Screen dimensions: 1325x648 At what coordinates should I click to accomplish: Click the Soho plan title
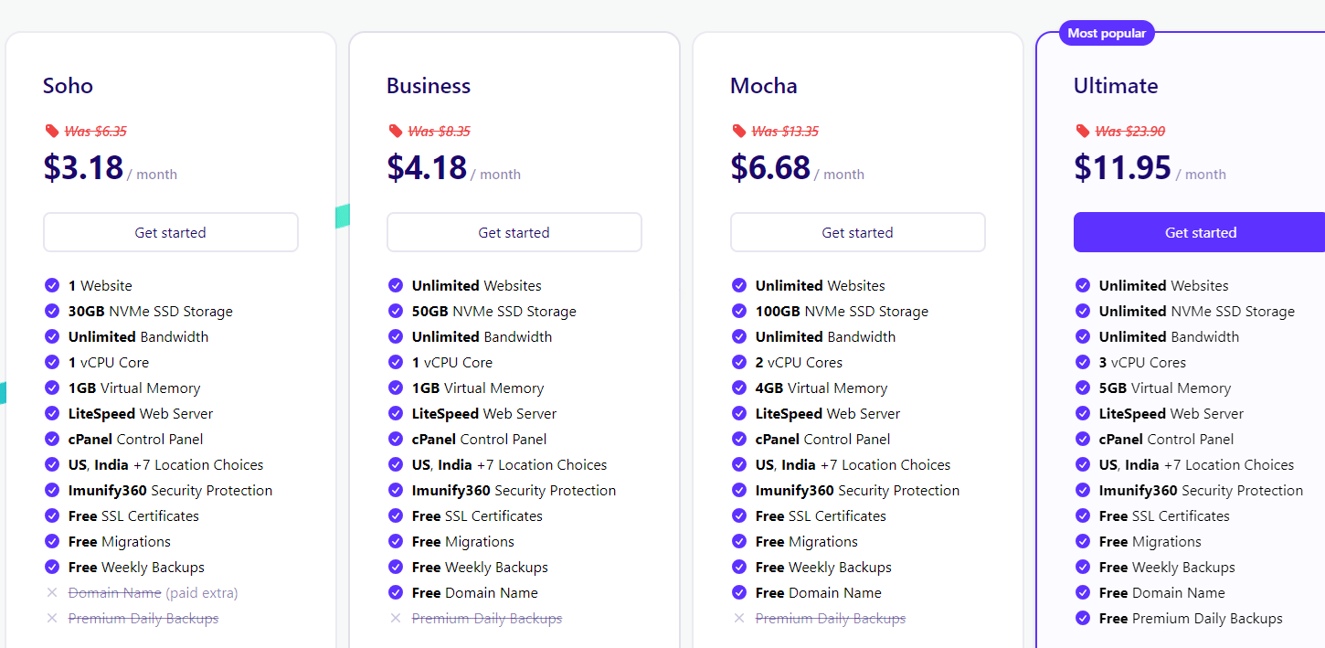tap(68, 86)
